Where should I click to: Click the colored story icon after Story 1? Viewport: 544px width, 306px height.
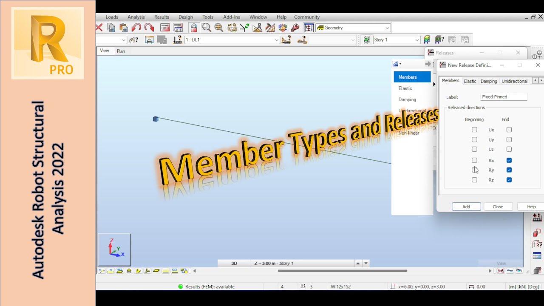428,40
